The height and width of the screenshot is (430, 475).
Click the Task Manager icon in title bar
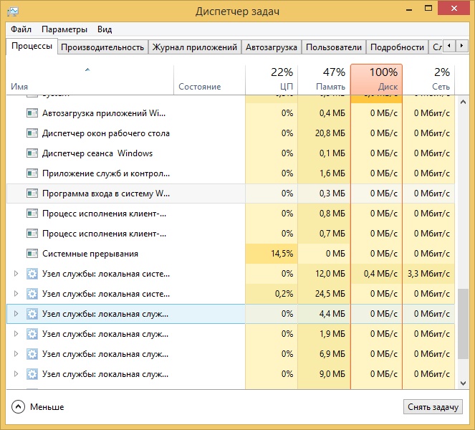pos(12,11)
